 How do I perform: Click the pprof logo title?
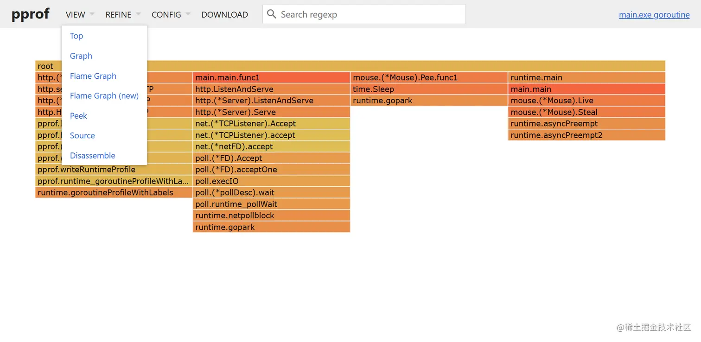point(31,14)
